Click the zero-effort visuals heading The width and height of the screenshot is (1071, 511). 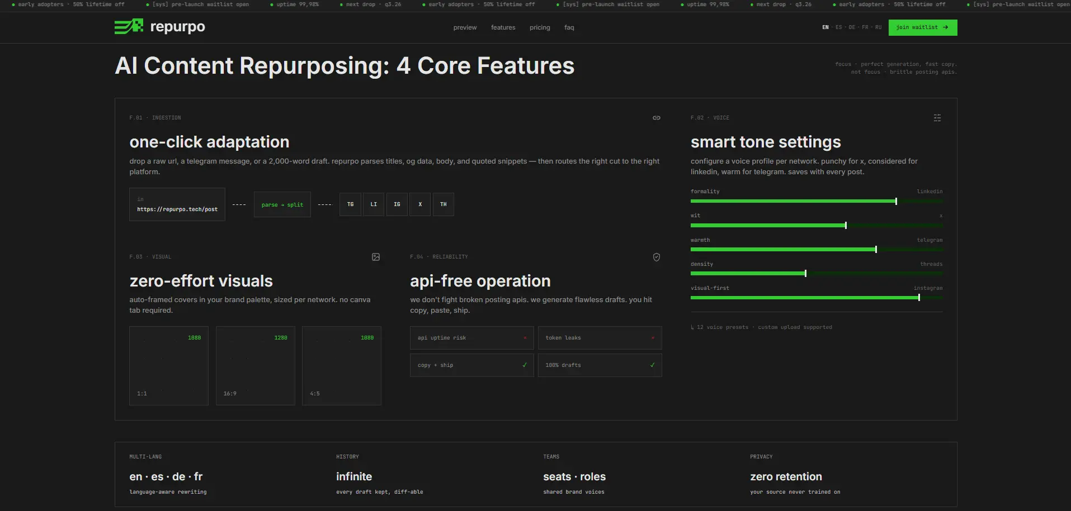click(201, 281)
